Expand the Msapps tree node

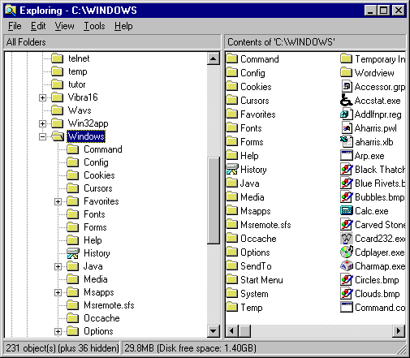point(58,292)
